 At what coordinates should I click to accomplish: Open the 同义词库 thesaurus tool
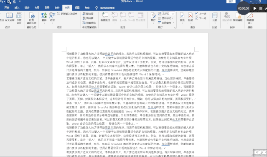(10, 17)
